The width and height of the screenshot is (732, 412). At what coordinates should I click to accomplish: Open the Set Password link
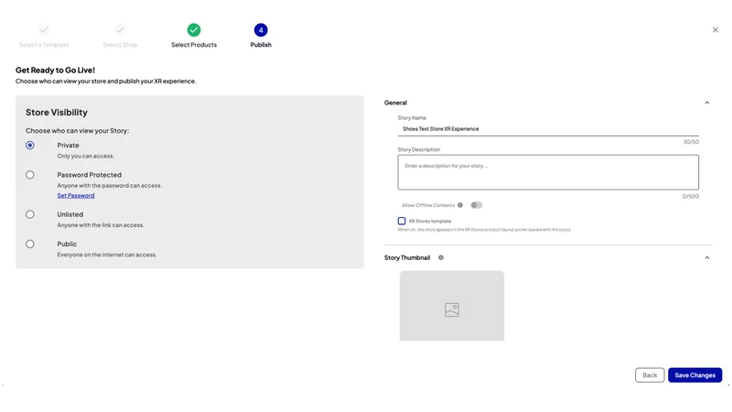click(x=76, y=195)
